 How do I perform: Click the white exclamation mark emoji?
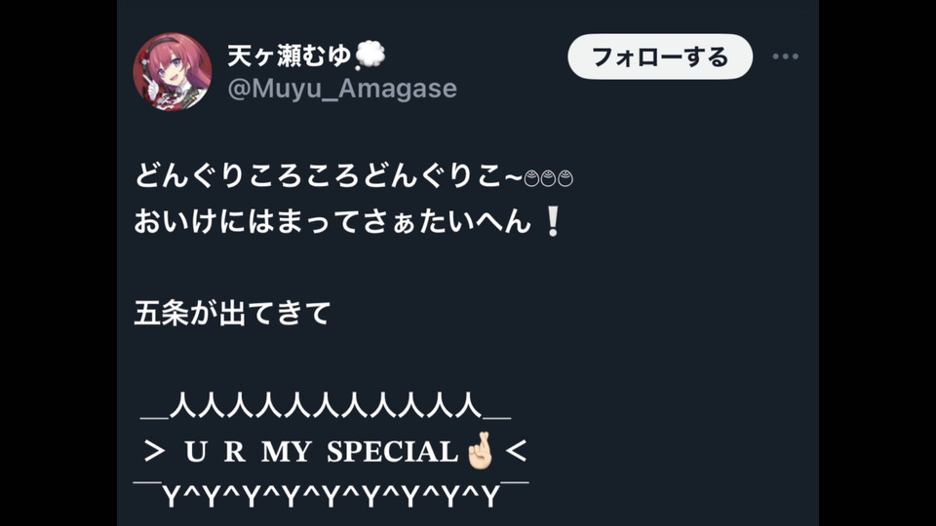tap(553, 221)
